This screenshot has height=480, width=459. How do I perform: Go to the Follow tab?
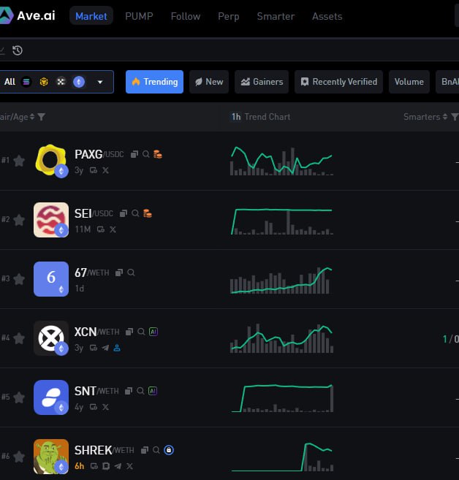[x=186, y=16]
